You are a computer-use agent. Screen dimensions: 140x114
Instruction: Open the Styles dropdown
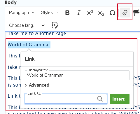coord(50,13)
